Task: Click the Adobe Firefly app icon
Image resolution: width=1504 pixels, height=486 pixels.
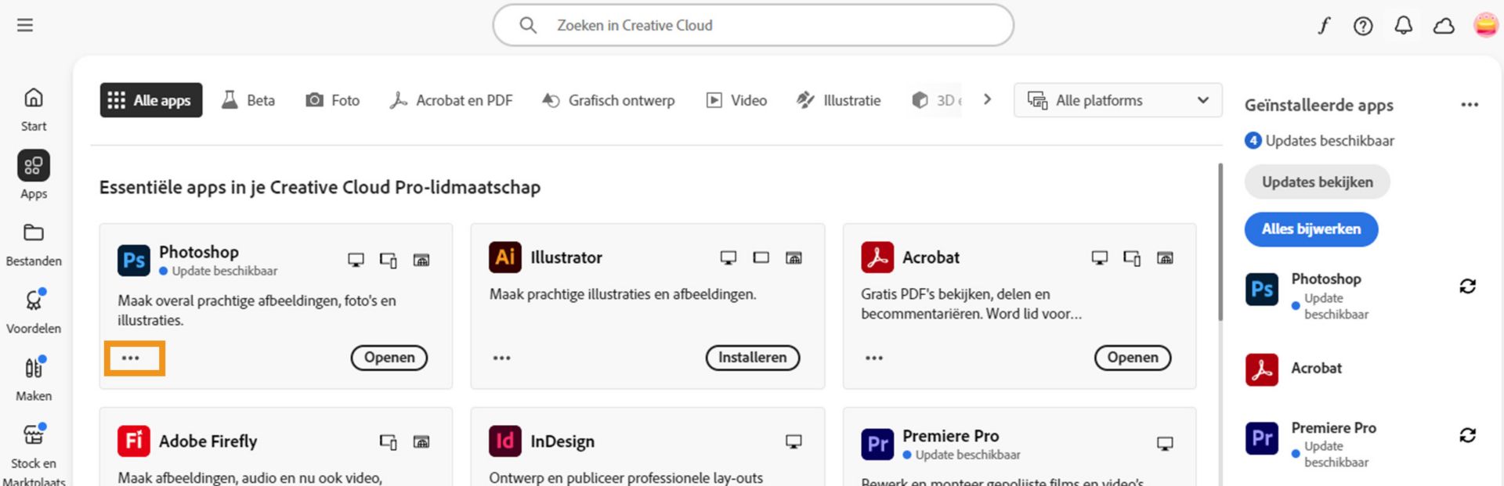Action: (133, 441)
